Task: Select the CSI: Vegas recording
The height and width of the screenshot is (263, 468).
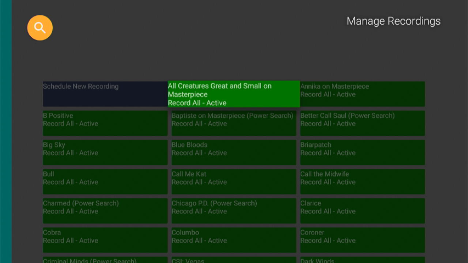Action: tap(234, 260)
